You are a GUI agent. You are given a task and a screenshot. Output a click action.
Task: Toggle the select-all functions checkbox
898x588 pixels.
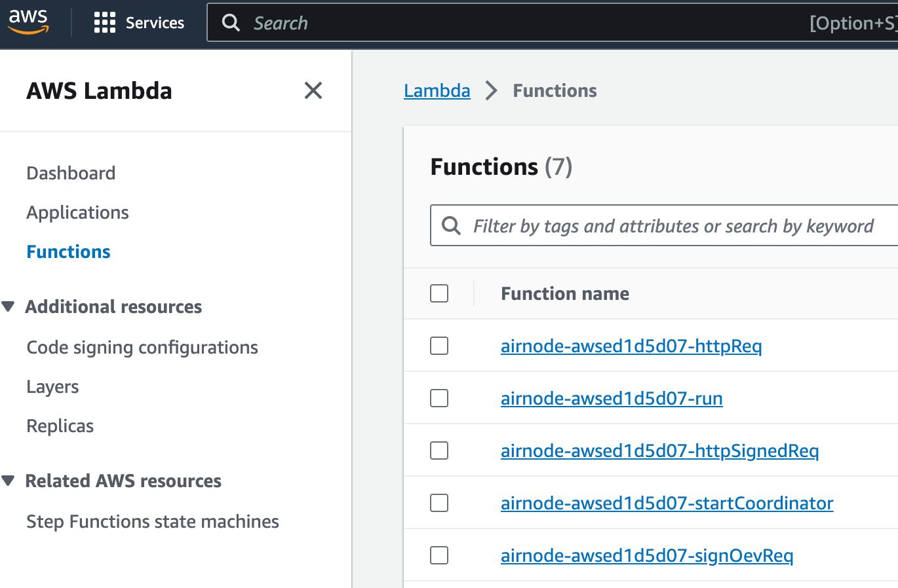439,293
